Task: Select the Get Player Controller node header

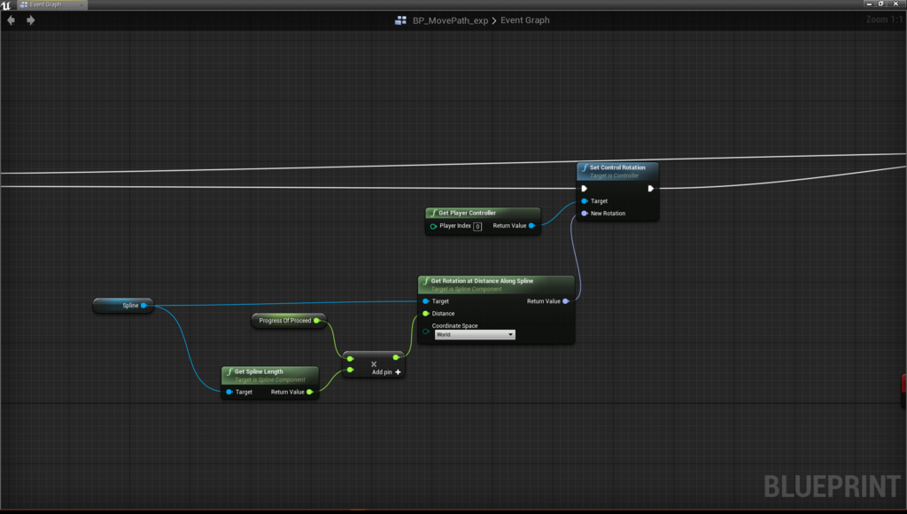Action: (483, 213)
